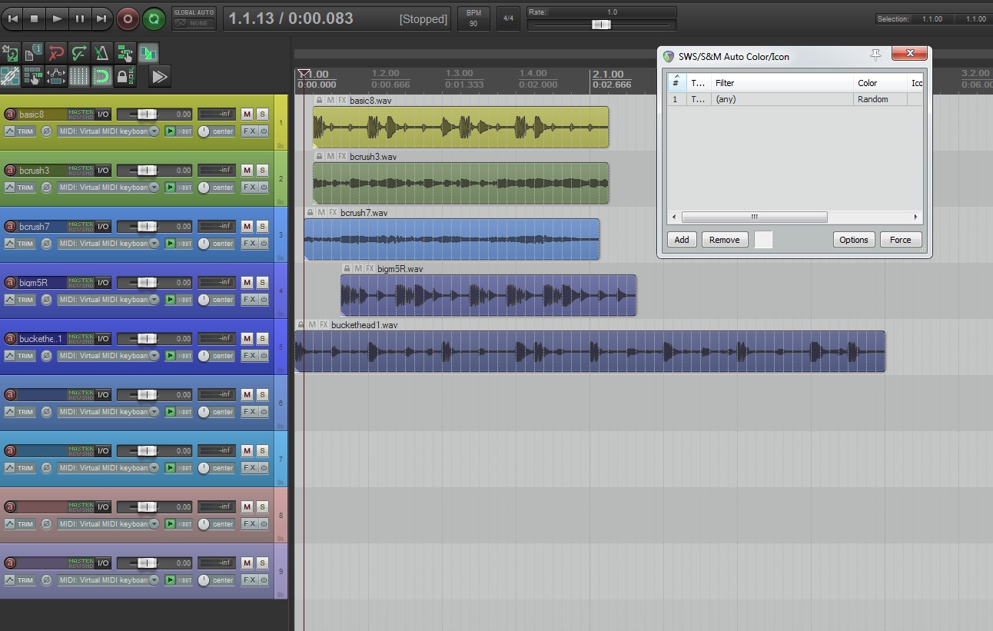
Task: Click the playback Rate slider handle
Action: (601, 25)
